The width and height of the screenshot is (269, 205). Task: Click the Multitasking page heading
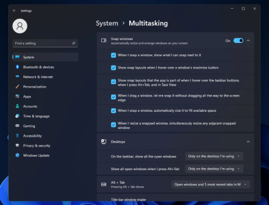click(148, 23)
